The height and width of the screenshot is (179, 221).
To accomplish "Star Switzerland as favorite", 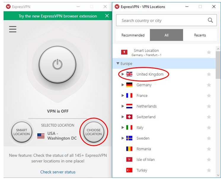I will coord(209,117).
